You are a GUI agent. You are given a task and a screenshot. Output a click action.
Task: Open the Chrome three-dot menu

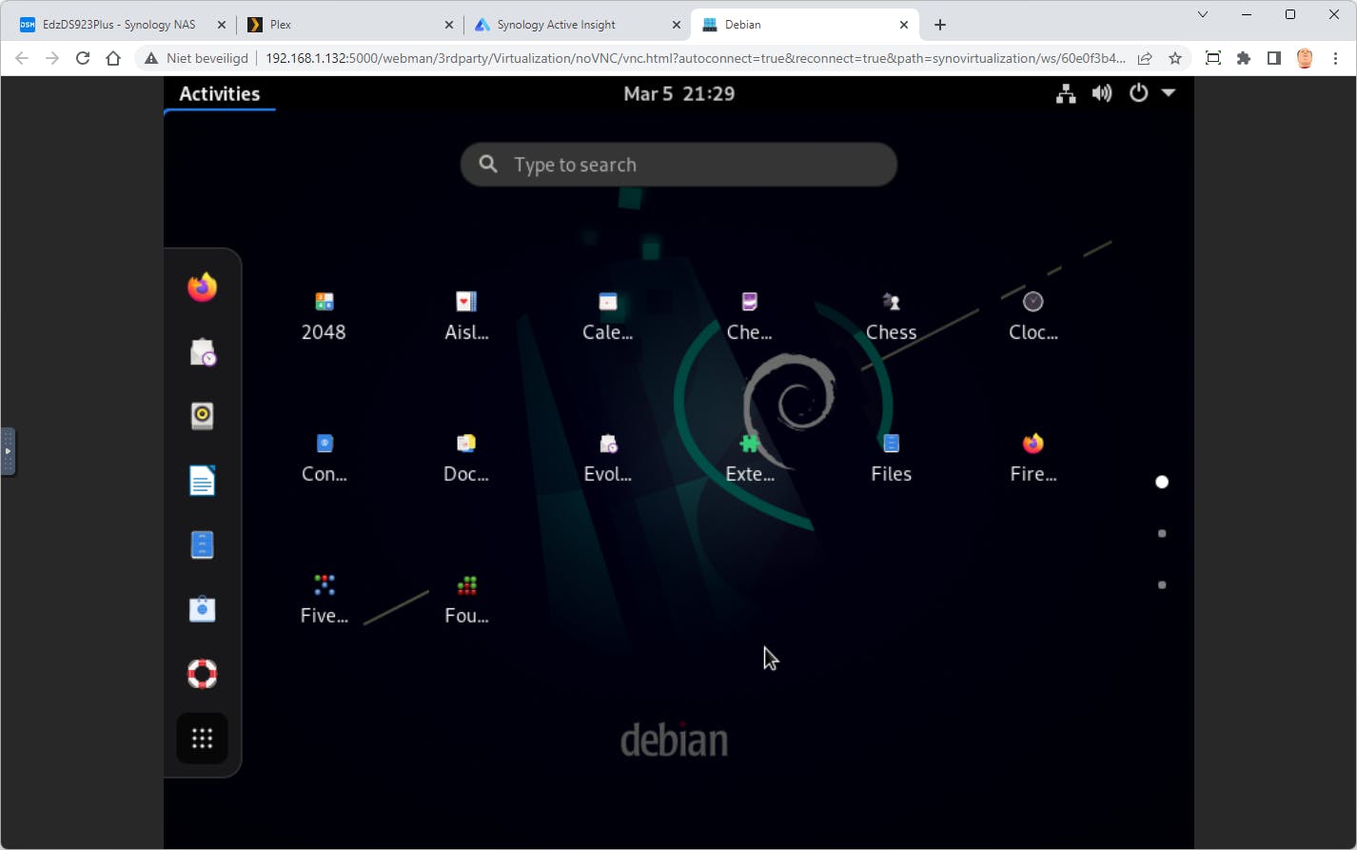pyautogui.click(x=1335, y=58)
